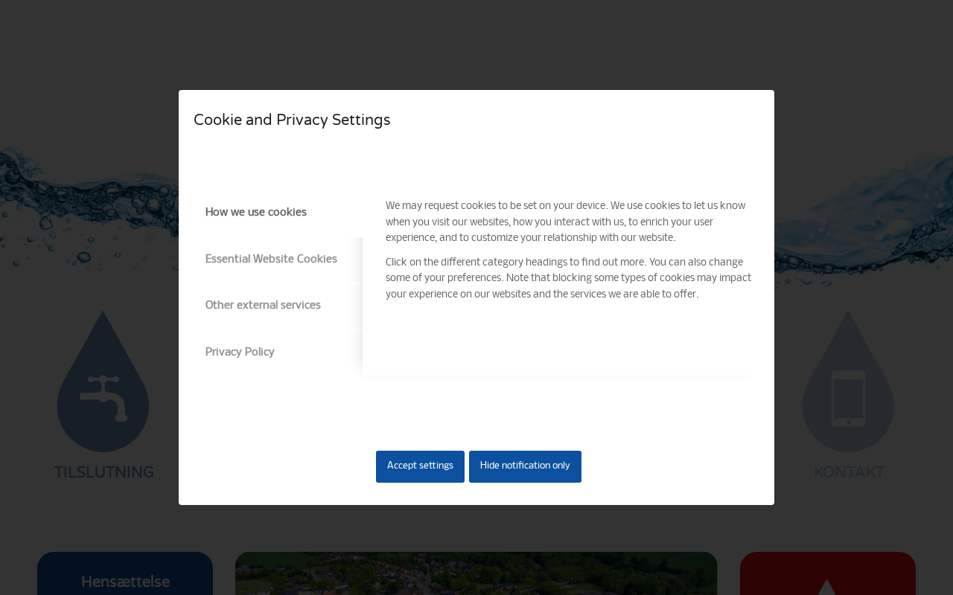Click the 'We may request cookies' paragraph
Image resolution: width=953 pixels, height=595 pixels.
[x=566, y=222]
